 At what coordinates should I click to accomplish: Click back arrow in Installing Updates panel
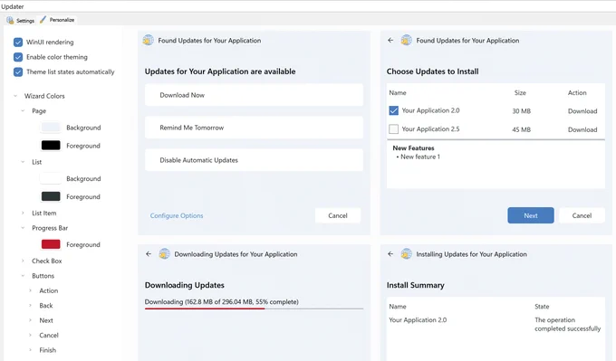click(x=390, y=254)
